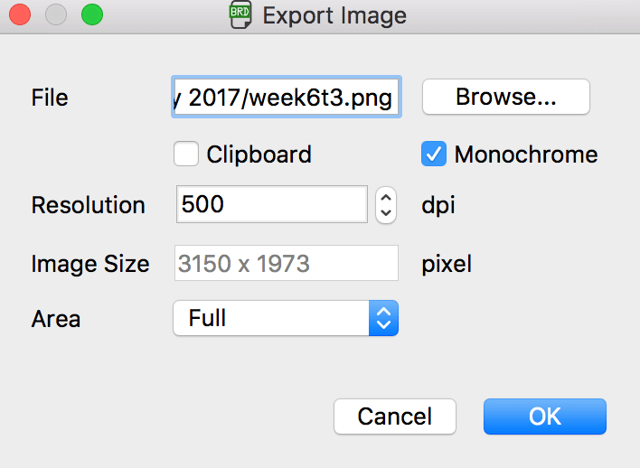The height and width of the screenshot is (468, 640).
Task: Click the dpi unit label
Action: click(438, 205)
